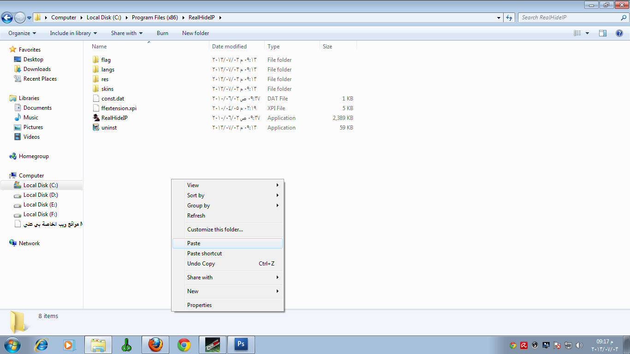Open the New submenu
Viewport: 630px width, 354px height.
pos(228,291)
